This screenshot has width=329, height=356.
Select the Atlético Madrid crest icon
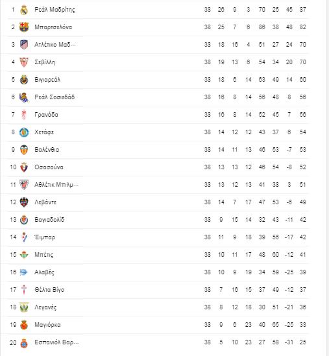coord(24,45)
